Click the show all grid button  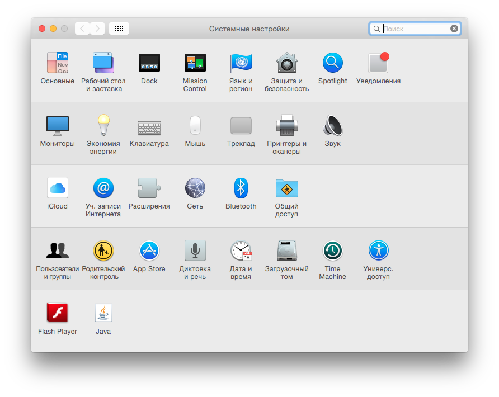(119, 29)
